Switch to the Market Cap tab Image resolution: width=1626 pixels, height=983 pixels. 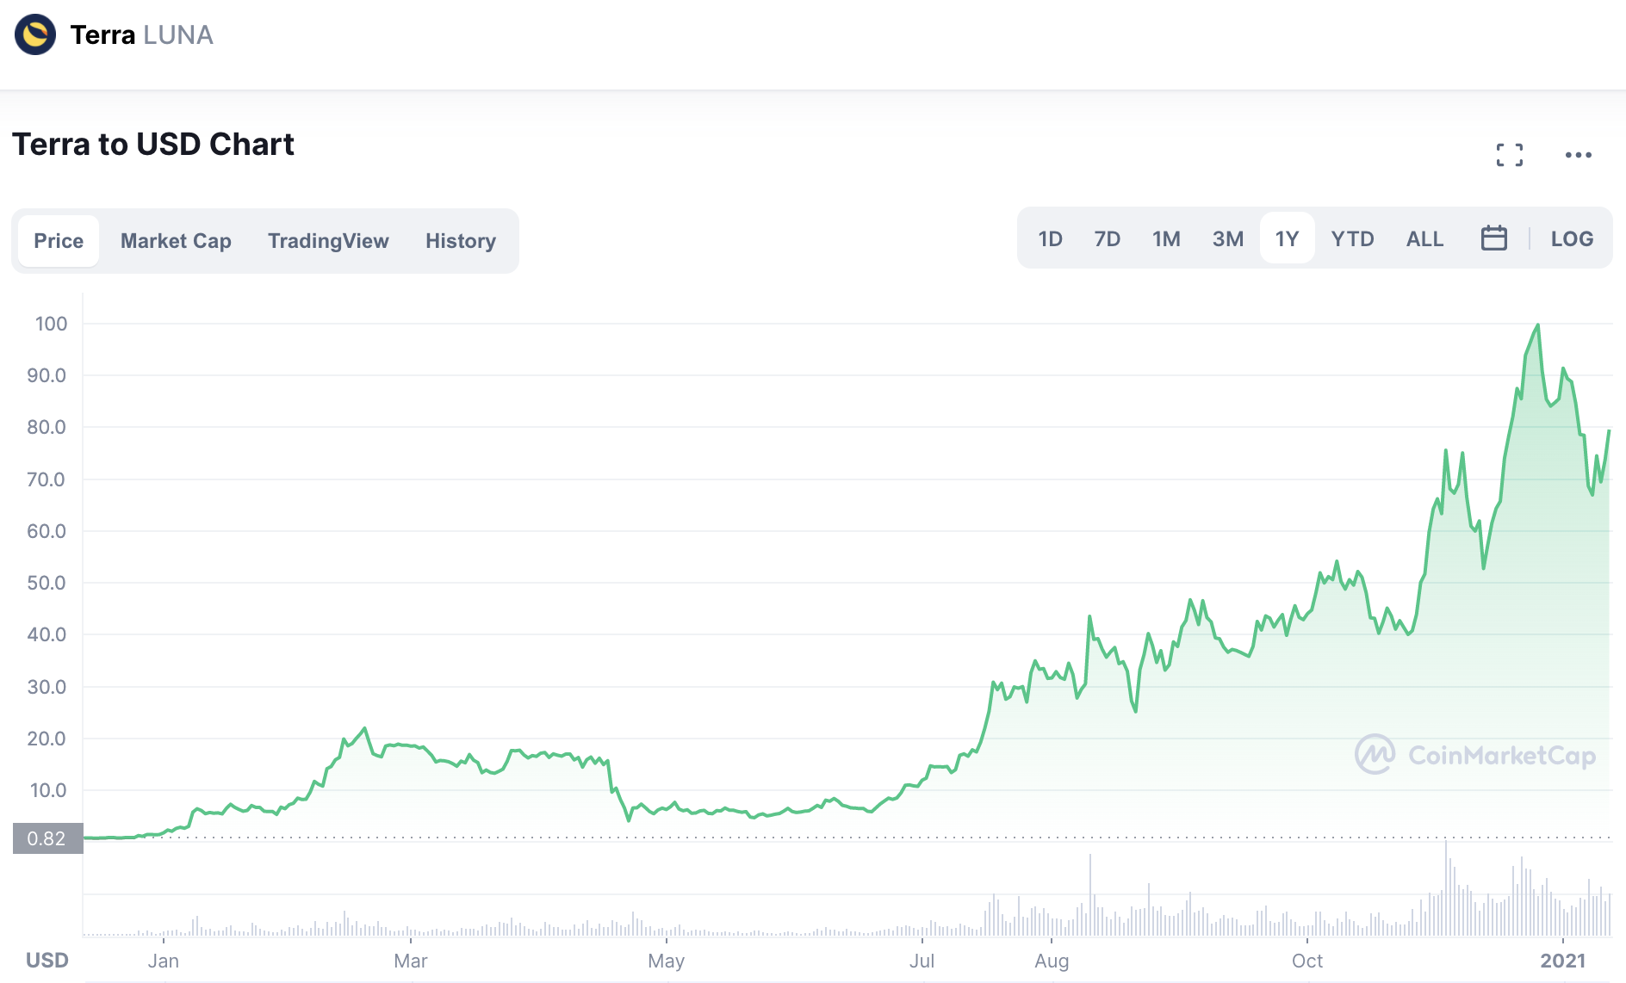click(176, 241)
